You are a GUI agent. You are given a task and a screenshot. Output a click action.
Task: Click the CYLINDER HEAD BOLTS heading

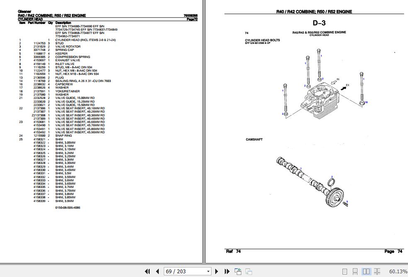tap(263, 40)
